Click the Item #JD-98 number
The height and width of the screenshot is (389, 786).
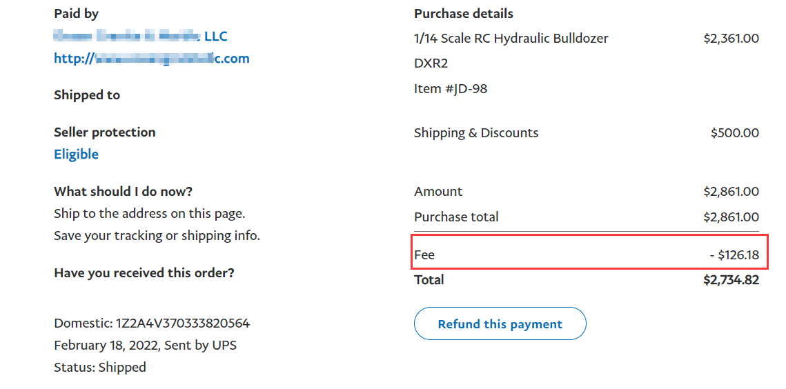[451, 89]
